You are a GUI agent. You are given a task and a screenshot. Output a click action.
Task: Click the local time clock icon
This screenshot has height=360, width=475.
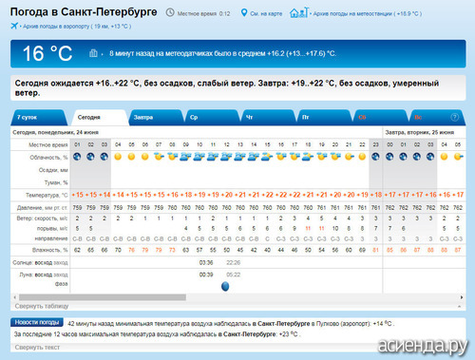click(170, 12)
